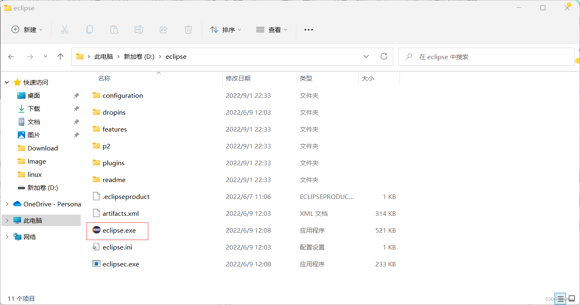Click the chevron after 此电脑 in address bar

118,57
